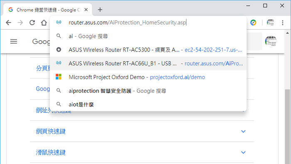Open the 滑鼠快速鍵 heading link
Screen dimensions: 291x164
tap(51, 152)
